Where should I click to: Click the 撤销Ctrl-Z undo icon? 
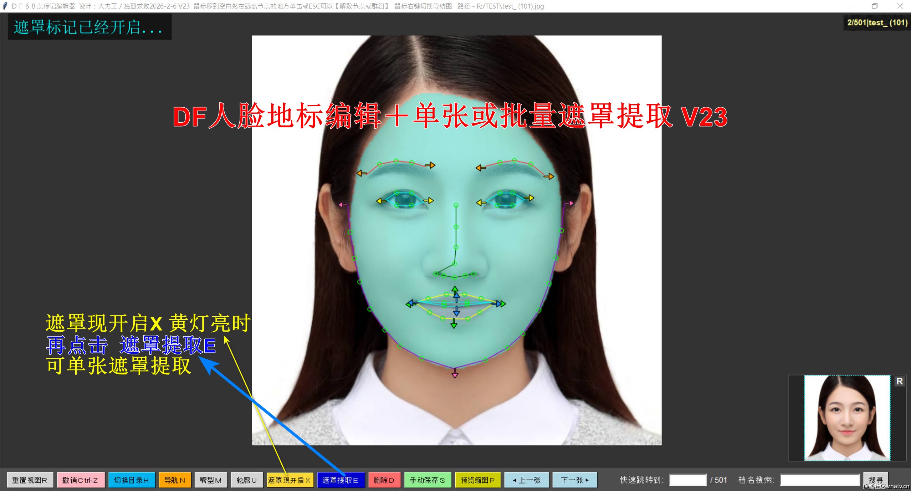point(81,480)
